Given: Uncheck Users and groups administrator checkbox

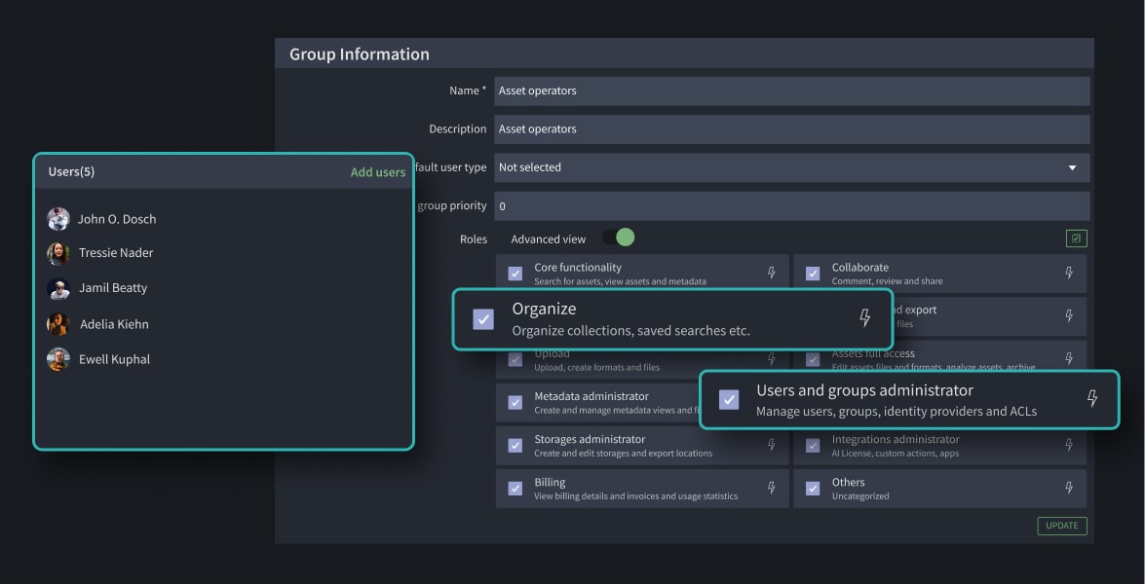Looking at the screenshot, I should (x=729, y=399).
